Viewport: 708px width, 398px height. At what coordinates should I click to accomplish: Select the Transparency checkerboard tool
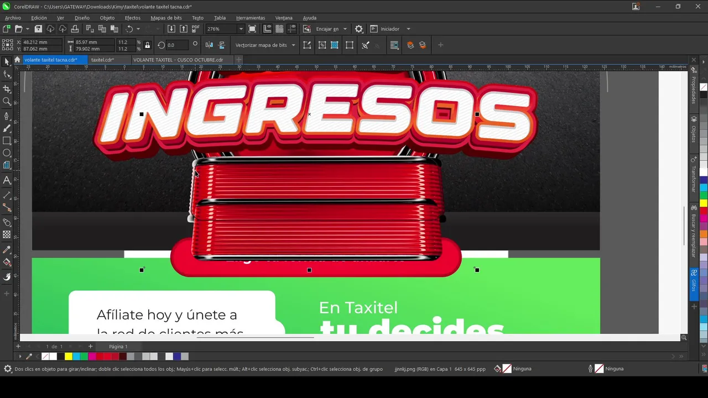coord(7,234)
